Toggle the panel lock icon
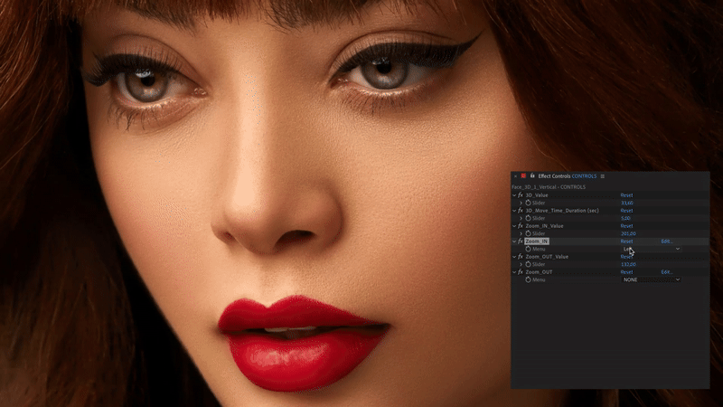723x407 pixels. pos(532,175)
